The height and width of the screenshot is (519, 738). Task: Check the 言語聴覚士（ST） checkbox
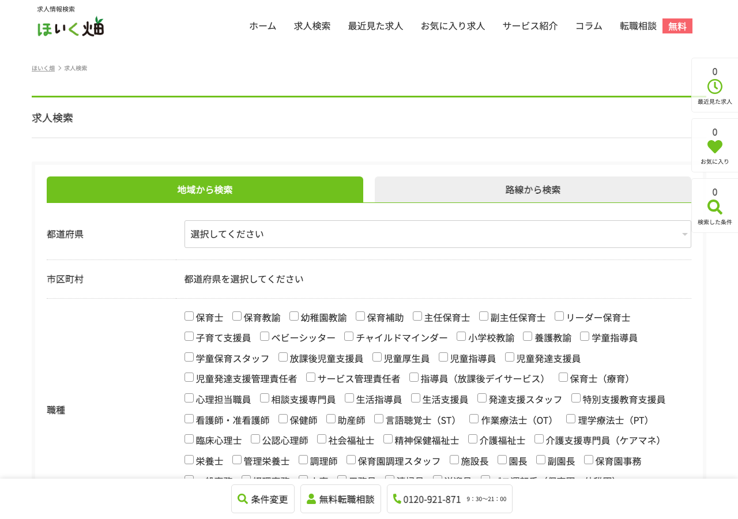379,419
